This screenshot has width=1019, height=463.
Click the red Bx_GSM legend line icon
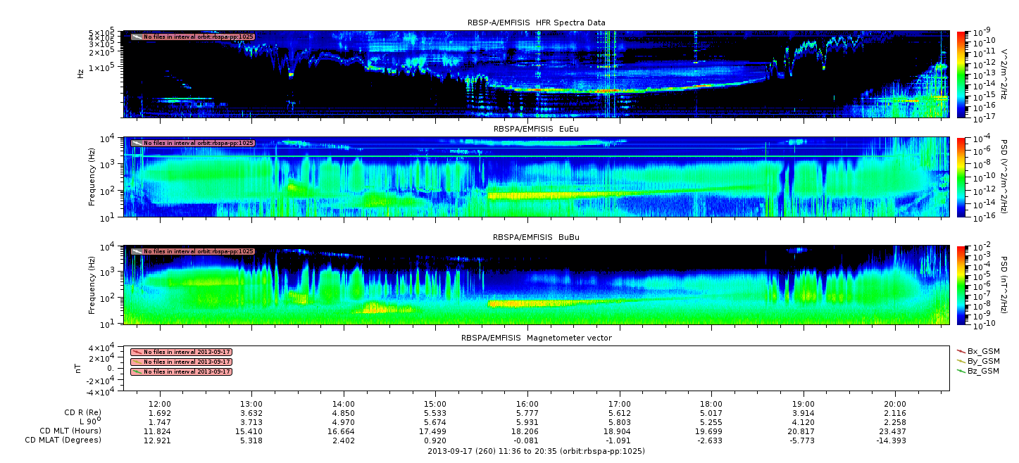pyautogui.click(x=961, y=350)
